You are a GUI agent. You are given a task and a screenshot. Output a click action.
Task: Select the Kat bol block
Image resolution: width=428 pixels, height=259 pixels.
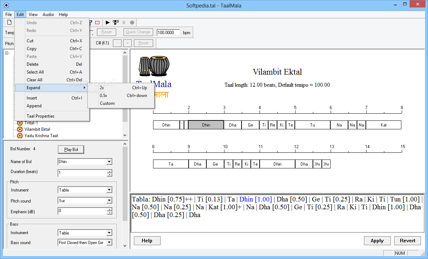click(384, 125)
